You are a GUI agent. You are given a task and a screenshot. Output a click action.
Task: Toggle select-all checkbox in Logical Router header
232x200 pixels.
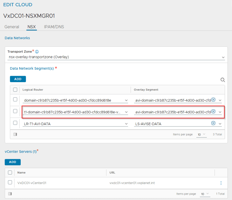click(15, 90)
